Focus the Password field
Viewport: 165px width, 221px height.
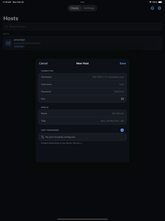click(82, 92)
